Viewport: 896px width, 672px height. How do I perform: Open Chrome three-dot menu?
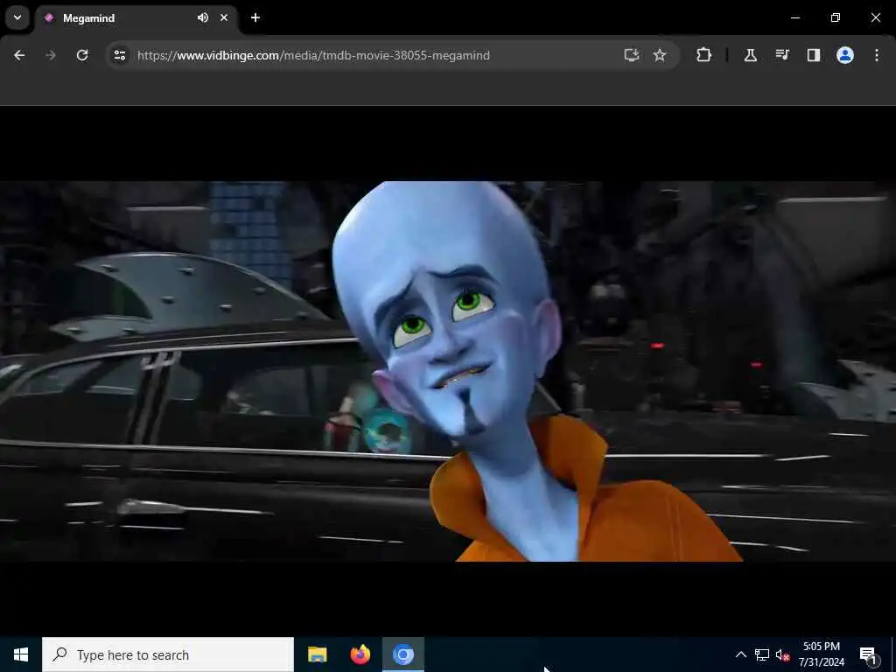[x=877, y=55]
